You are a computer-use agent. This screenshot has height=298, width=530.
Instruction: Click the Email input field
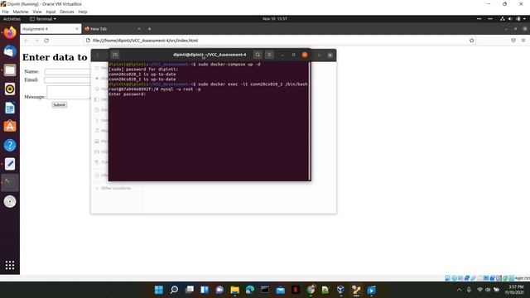(x=67, y=80)
